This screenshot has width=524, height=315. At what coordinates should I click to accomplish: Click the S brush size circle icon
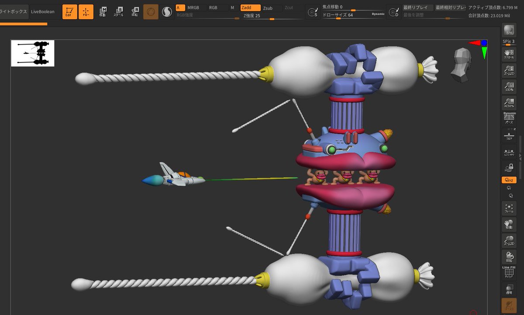pyautogui.click(x=313, y=12)
